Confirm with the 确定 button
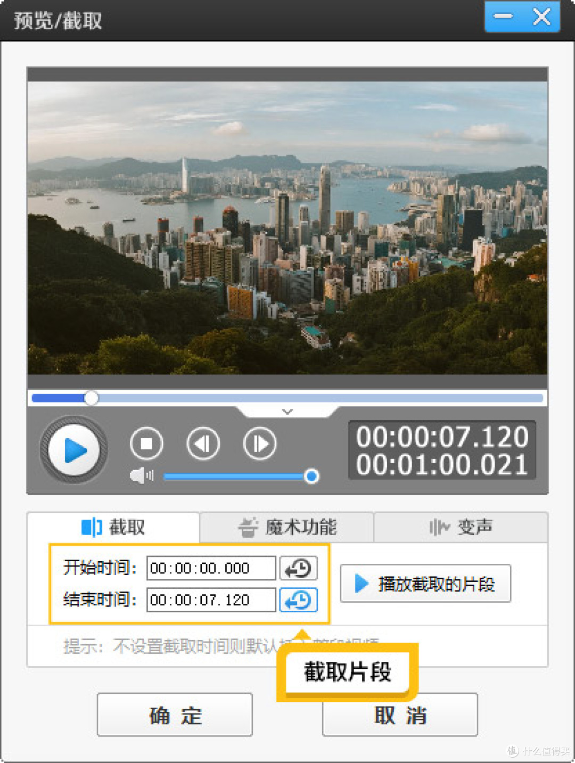This screenshot has height=763, width=575. coord(175,715)
